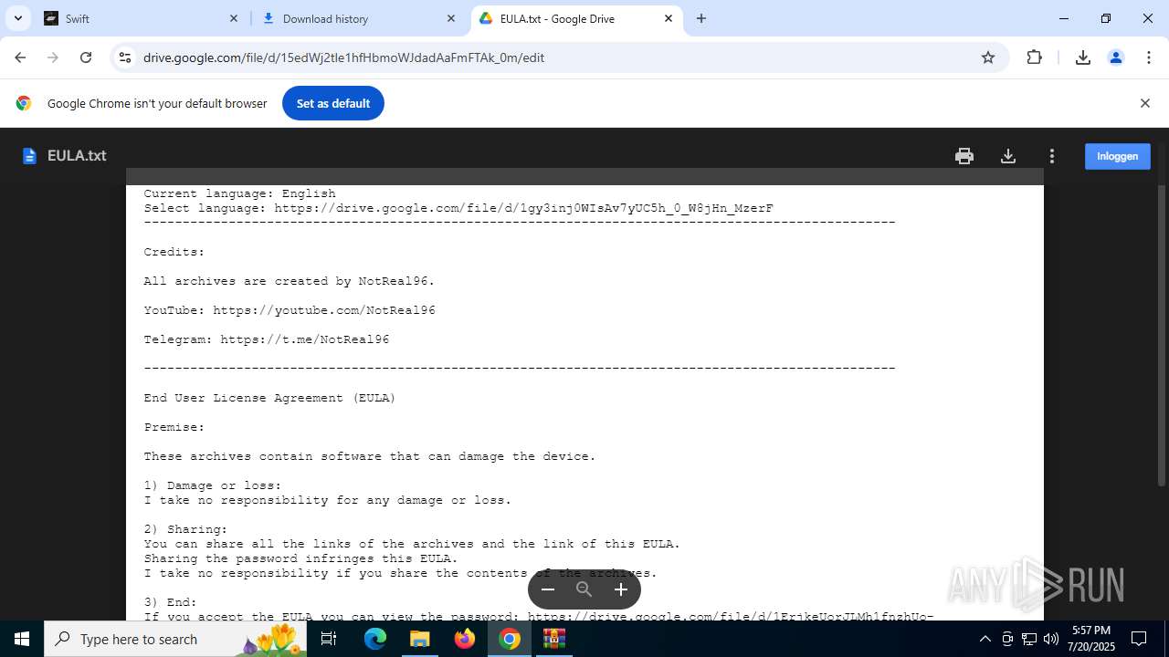Close the Download history tab
Image resolution: width=1169 pixels, height=657 pixels.
click(x=451, y=18)
